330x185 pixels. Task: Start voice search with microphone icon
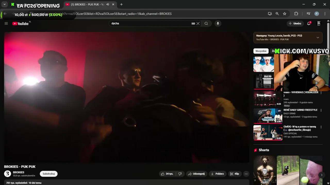click(218, 23)
